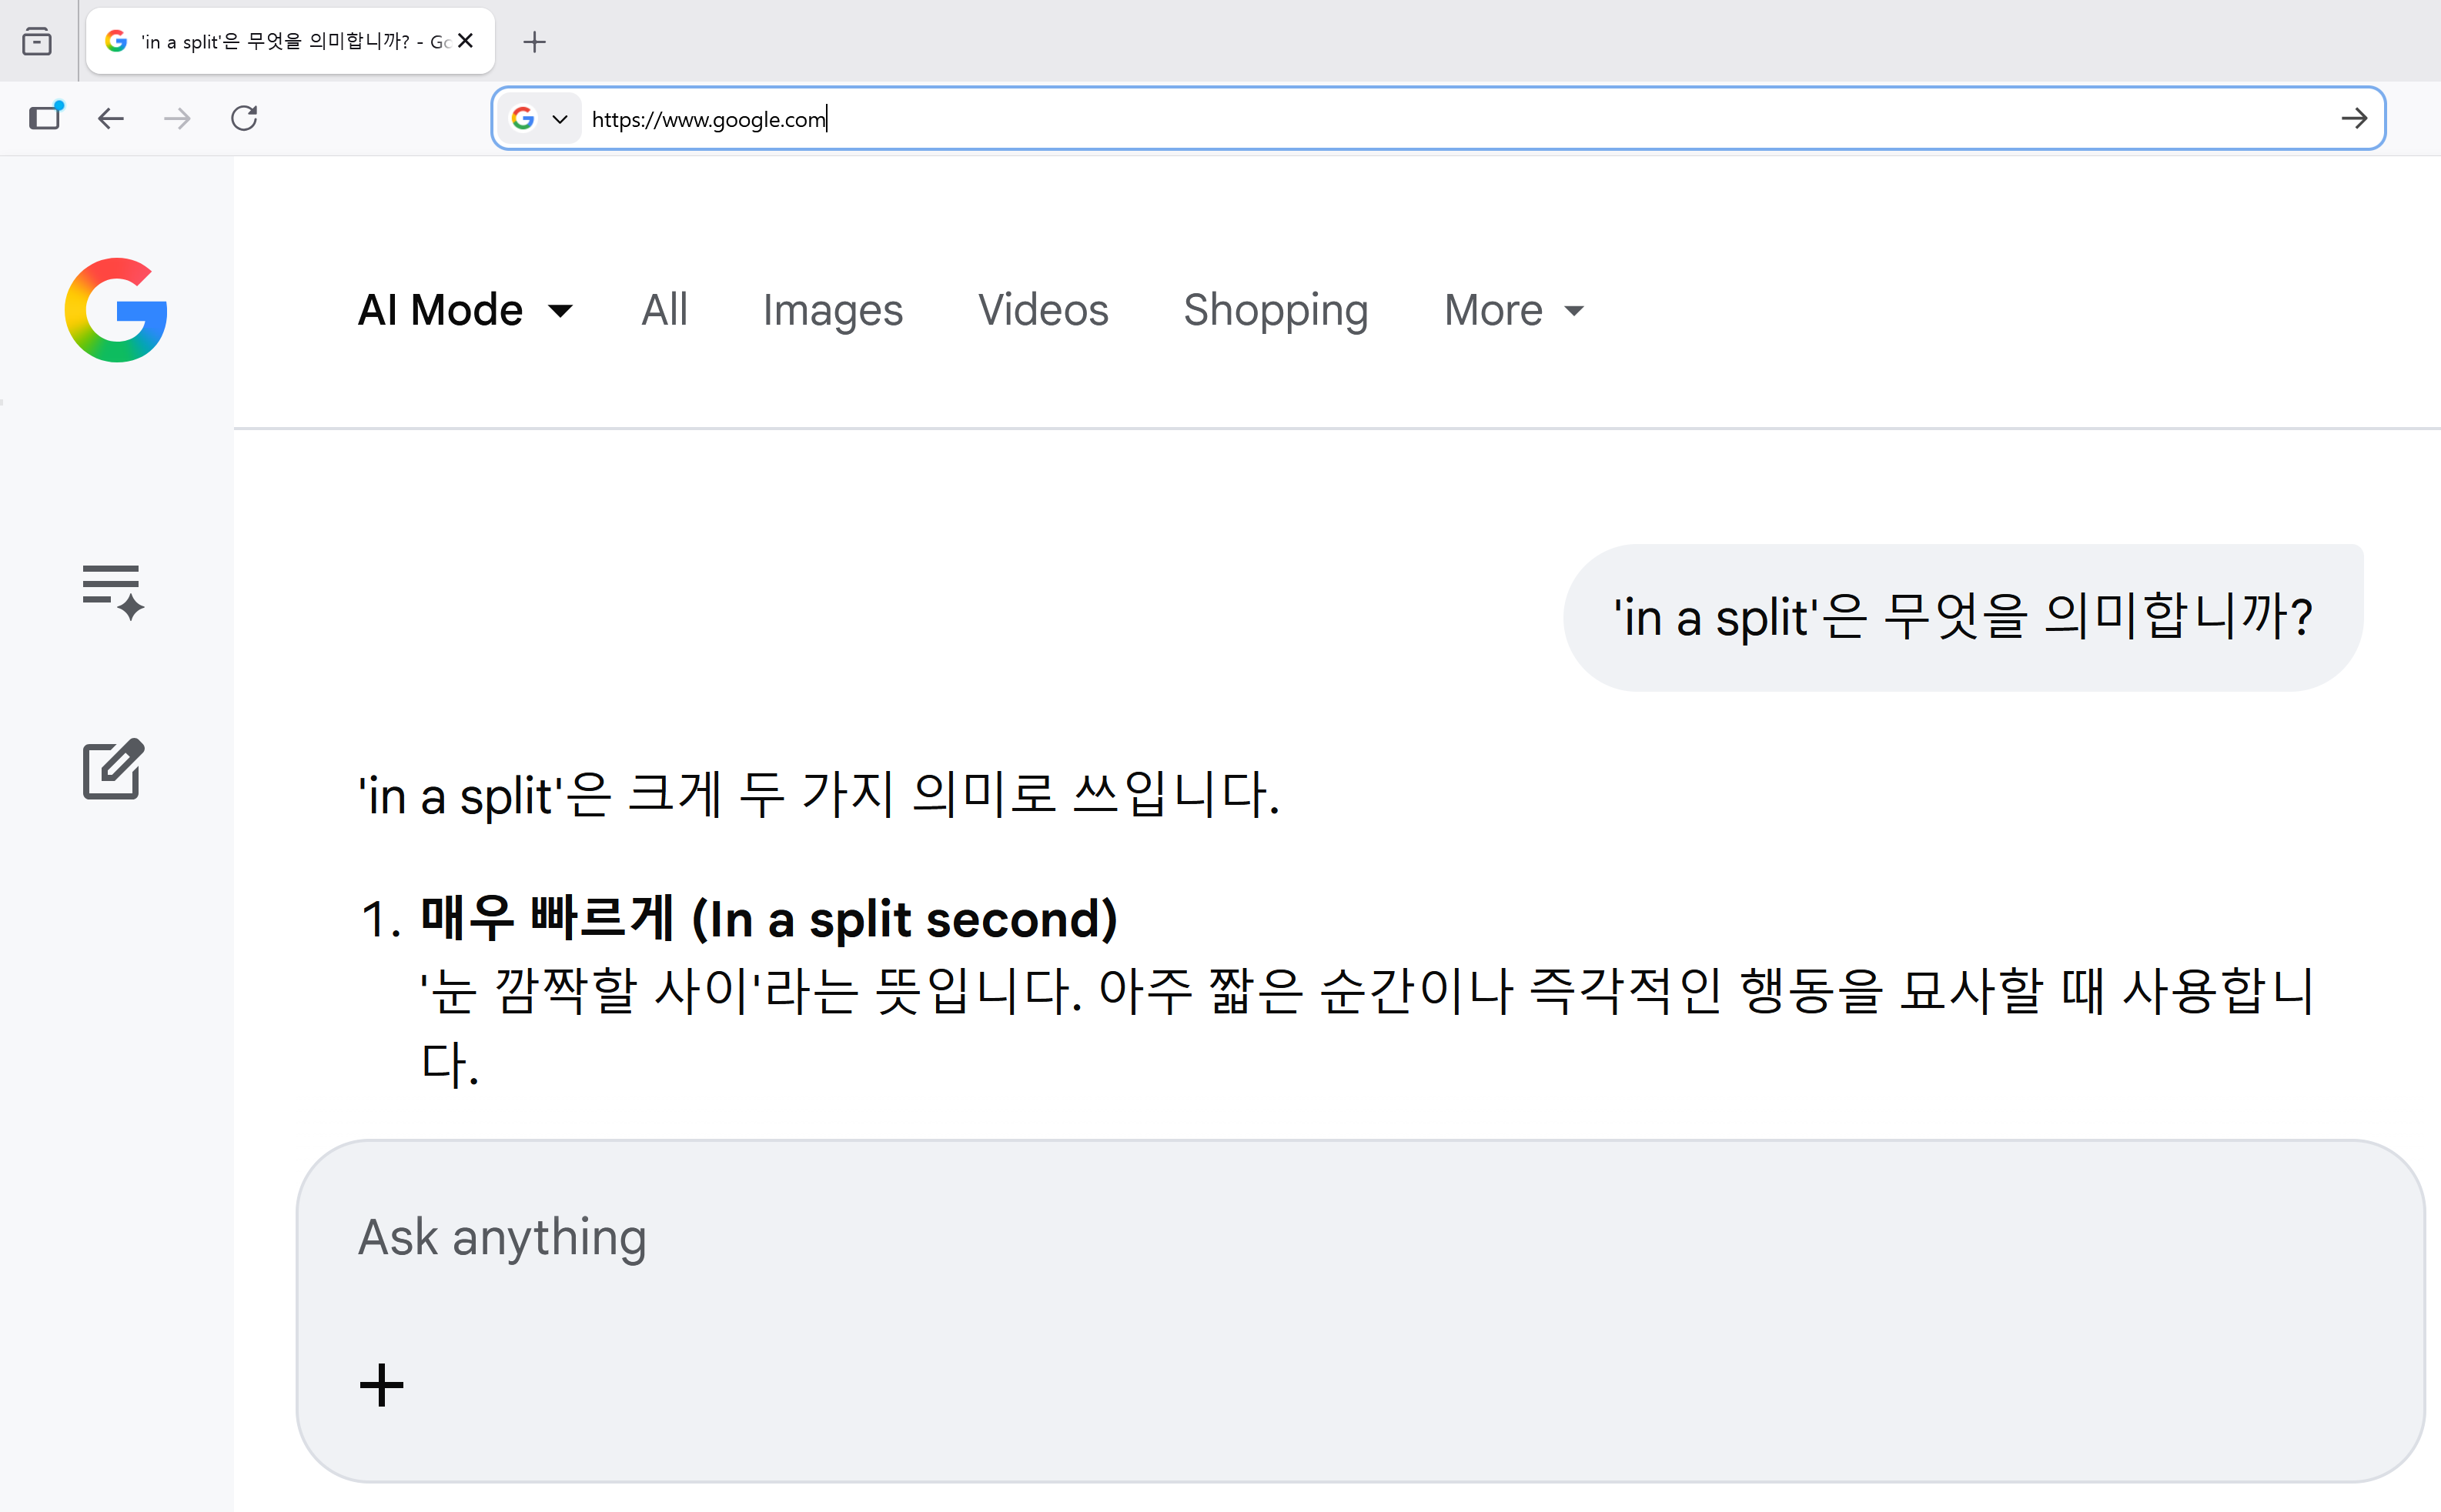Close the 'in a split' browser tab
The image size is (2441, 1512).
pos(465,41)
